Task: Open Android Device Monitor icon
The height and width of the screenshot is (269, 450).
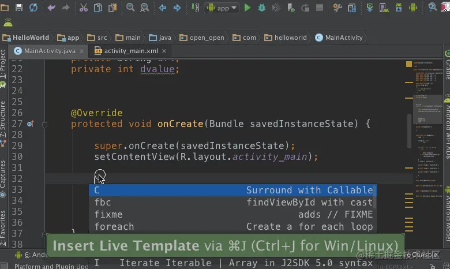Action: (x=413, y=8)
